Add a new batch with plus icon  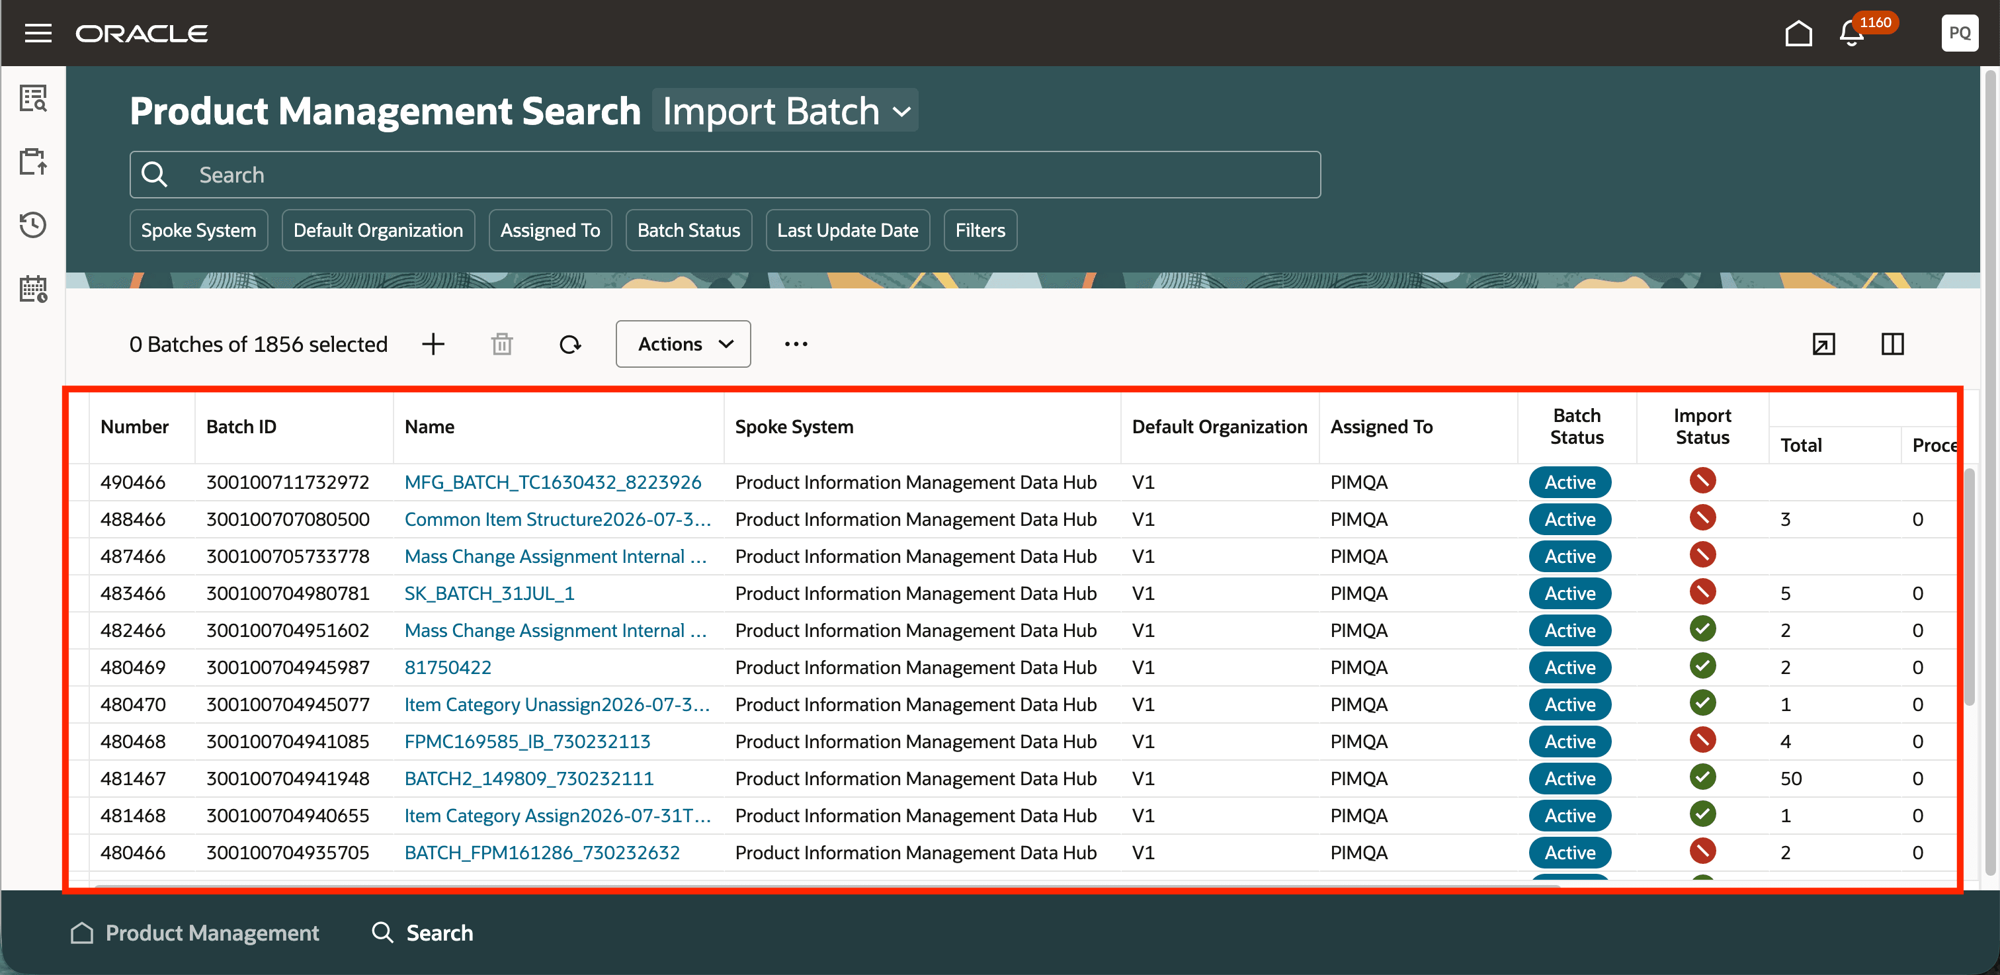433,344
